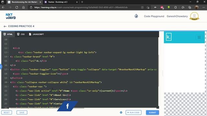Viewport: 207px width, 116px height.
Task: Go to the browser home page icon
Action: click(x=23, y=7)
